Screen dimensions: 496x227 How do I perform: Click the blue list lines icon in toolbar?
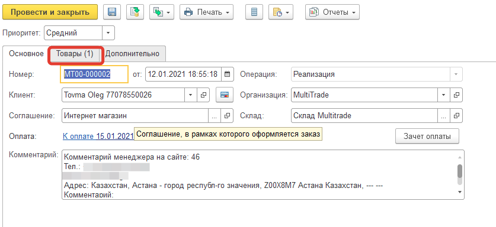coord(254,12)
